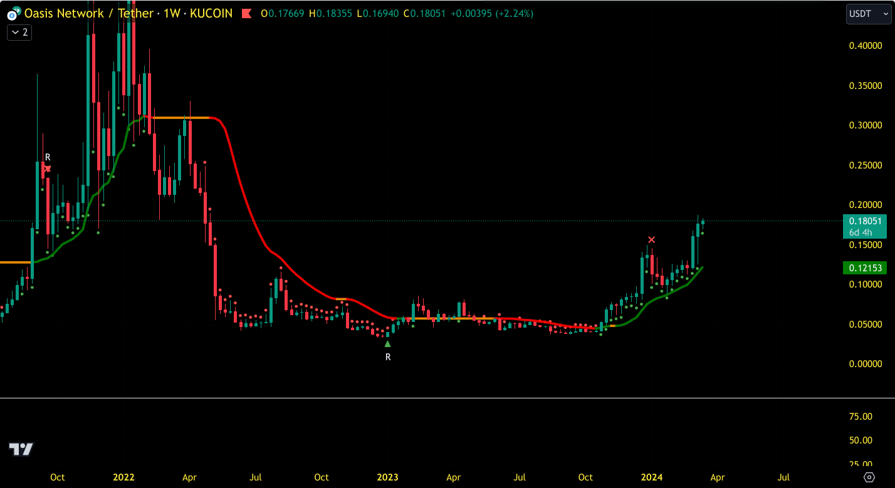This screenshot has height=488, width=895.
Task: Click the 2023 label on time axis
Action: tap(387, 477)
